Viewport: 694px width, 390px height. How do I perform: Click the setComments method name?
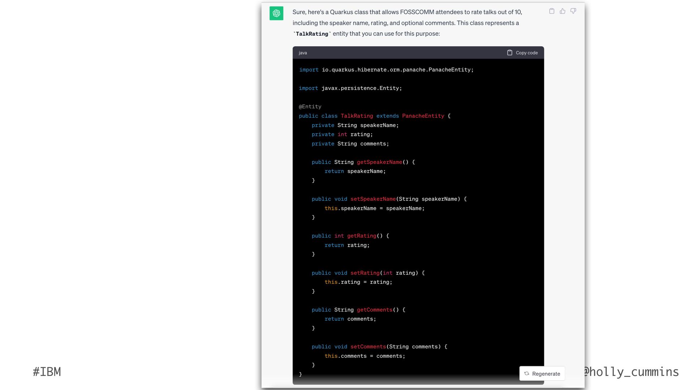point(368,347)
